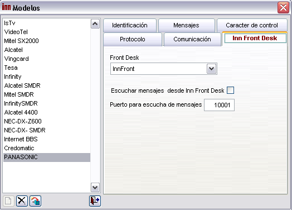Screen dimensions: 292x210
Task: Open the Caracter de control tab
Action: tap(252, 25)
